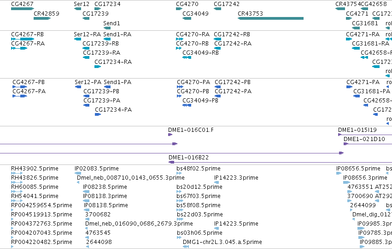Click the Send1 gene feature

[107, 28]
